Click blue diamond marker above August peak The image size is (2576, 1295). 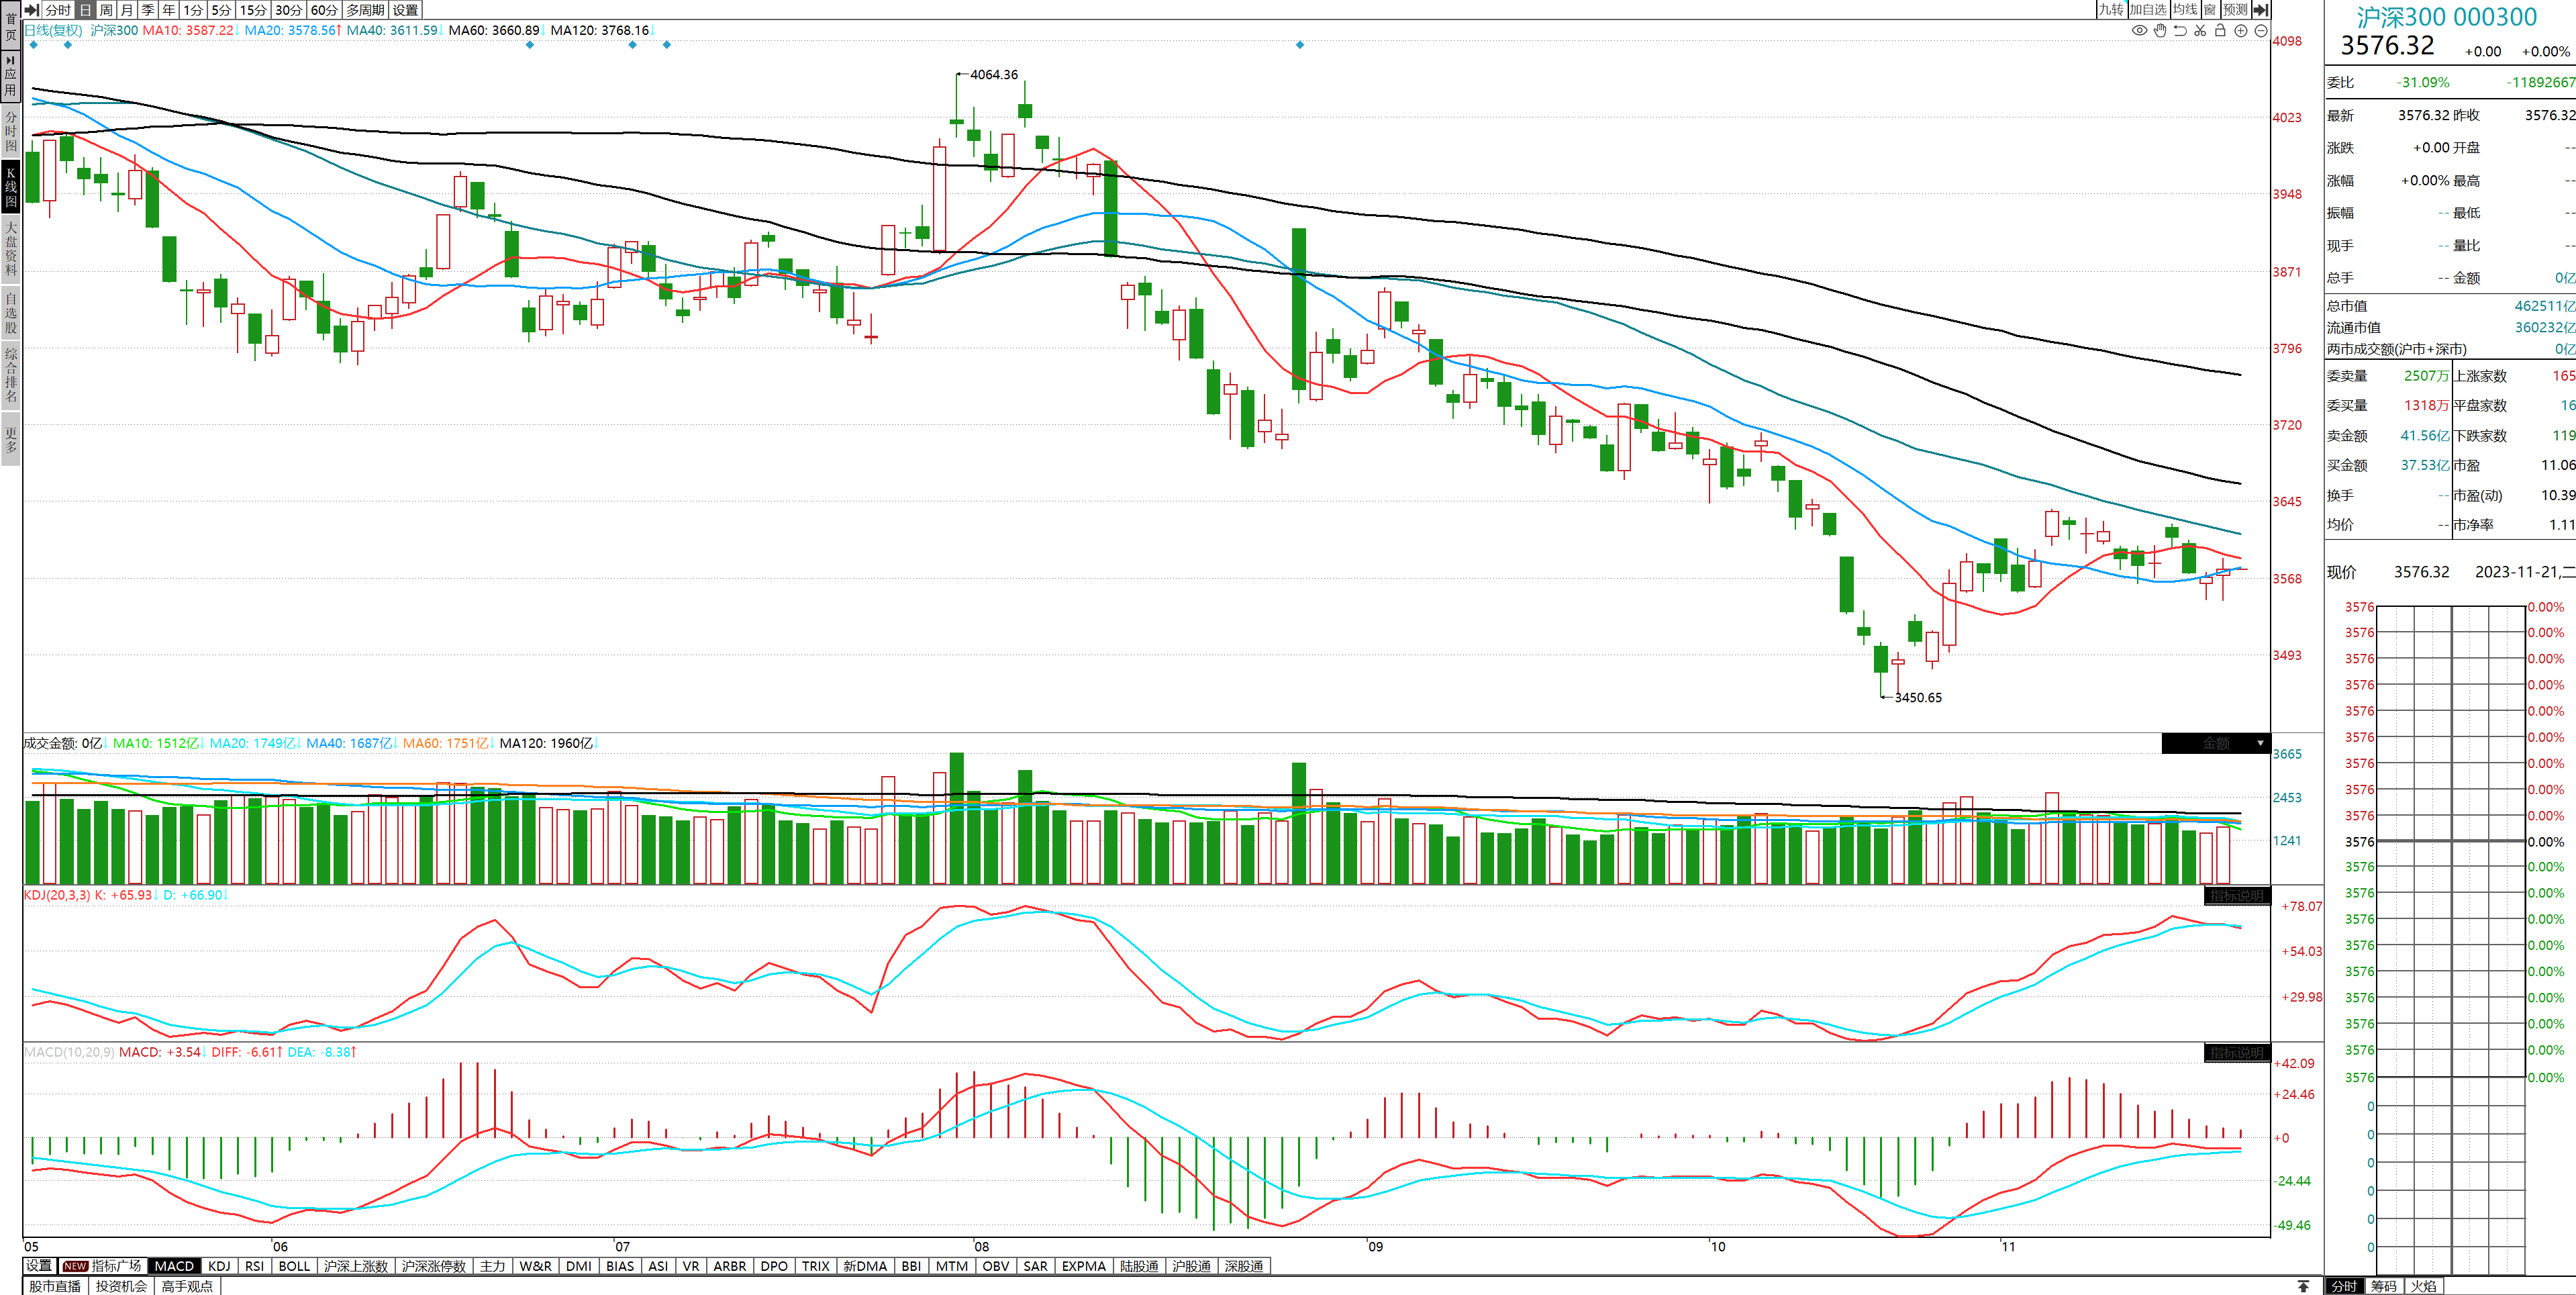1299,45
